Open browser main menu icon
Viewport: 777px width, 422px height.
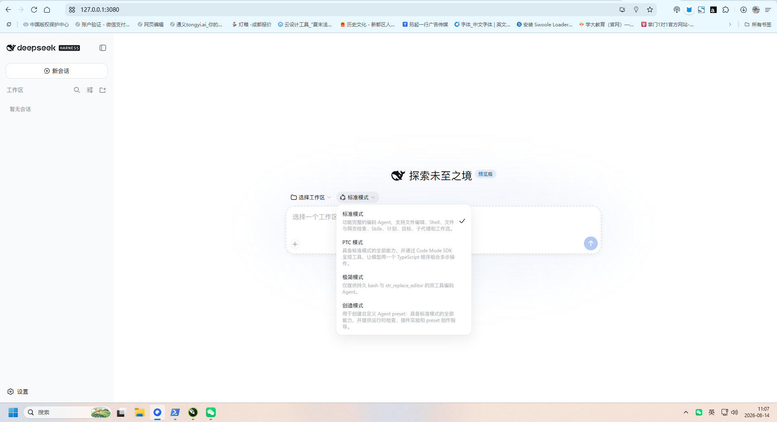[x=768, y=10]
